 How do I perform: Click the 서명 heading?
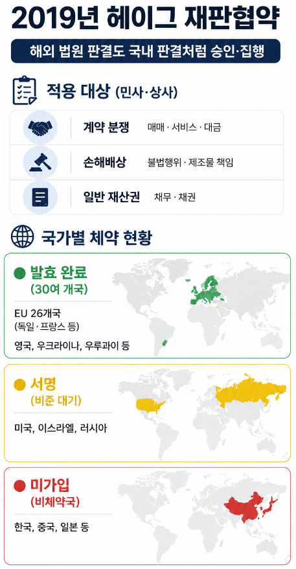(x=43, y=384)
